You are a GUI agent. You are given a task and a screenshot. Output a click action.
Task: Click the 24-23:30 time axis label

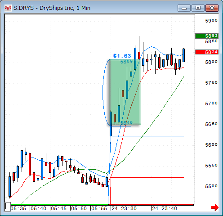[x=124, y=208]
